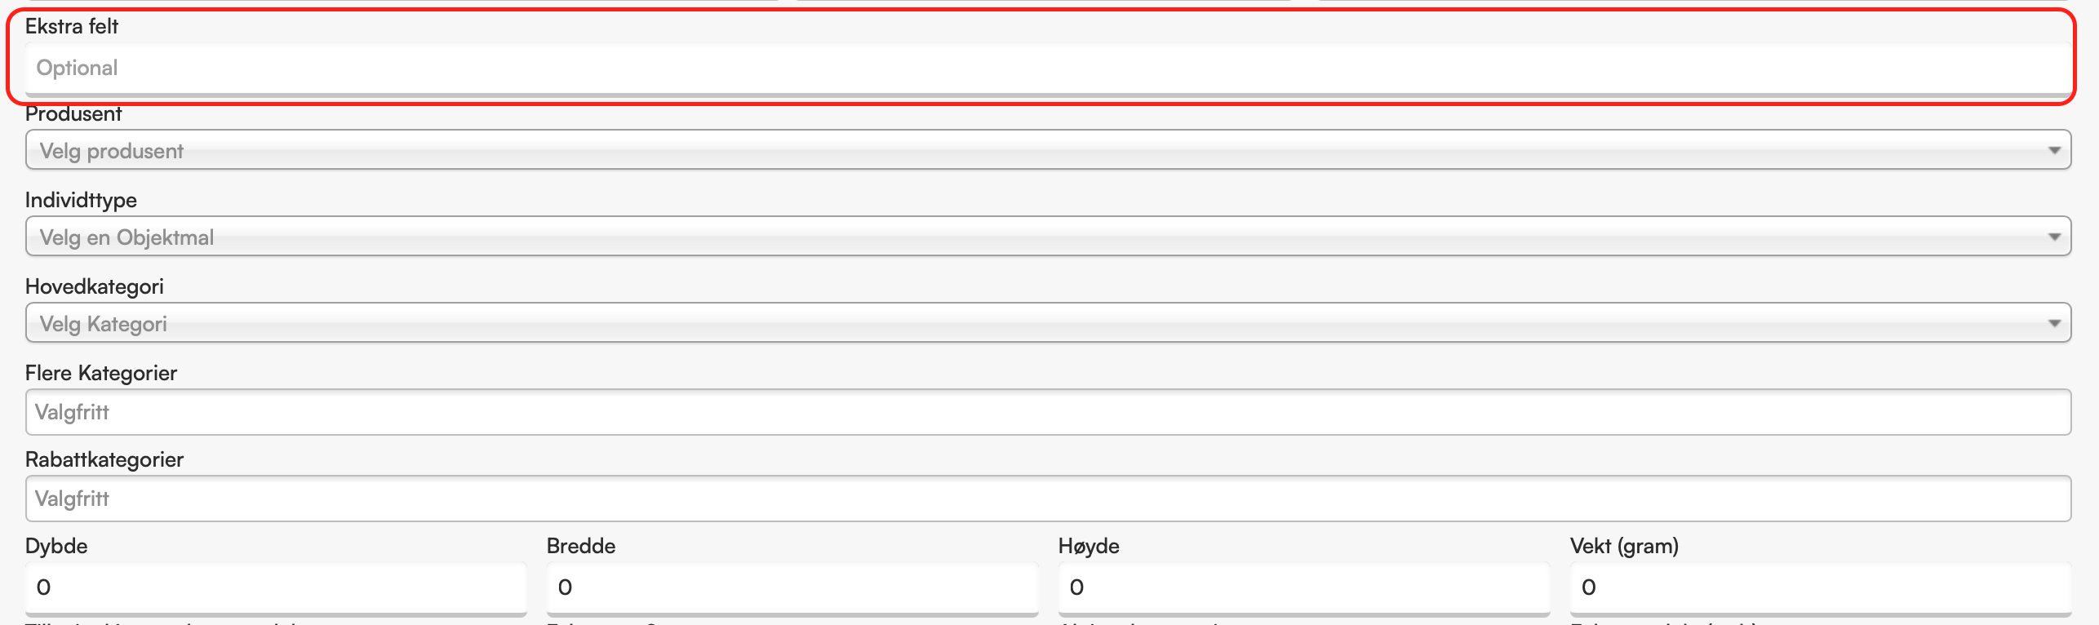Focus the Rabattkategorier input field
This screenshot has height=625, width=2099.
1048,499
